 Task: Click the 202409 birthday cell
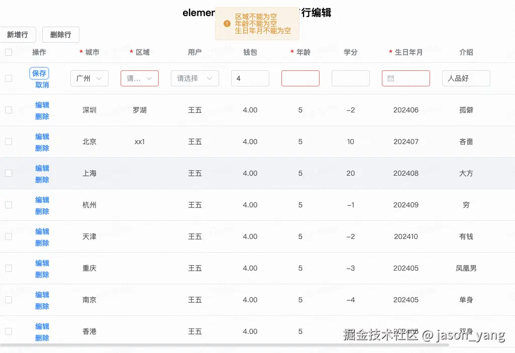[406, 205]
